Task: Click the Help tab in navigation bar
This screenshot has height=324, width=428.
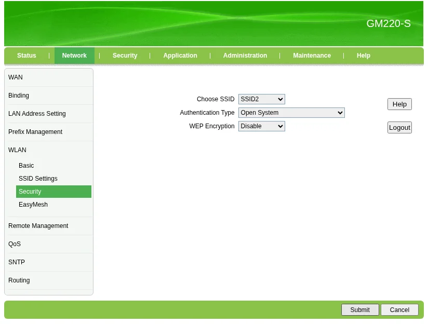Action: (363, 56)
